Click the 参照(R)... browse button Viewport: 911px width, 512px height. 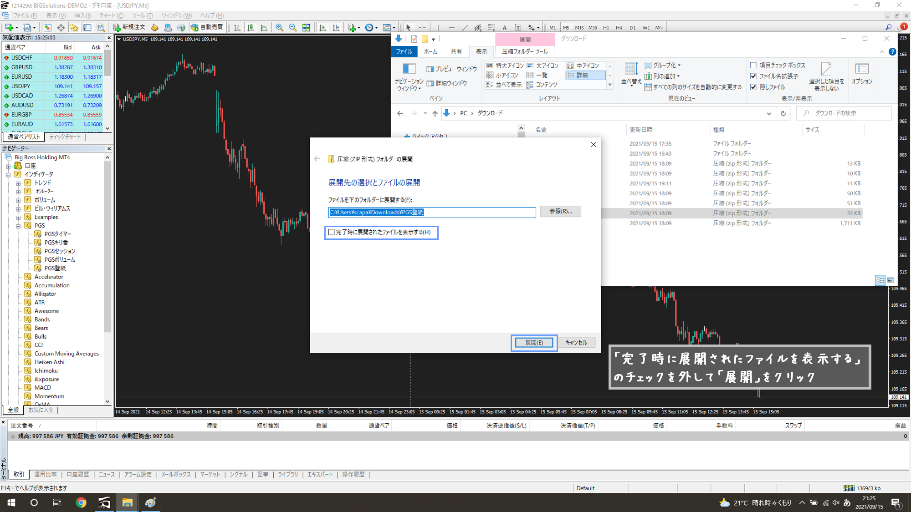(560, 211)
